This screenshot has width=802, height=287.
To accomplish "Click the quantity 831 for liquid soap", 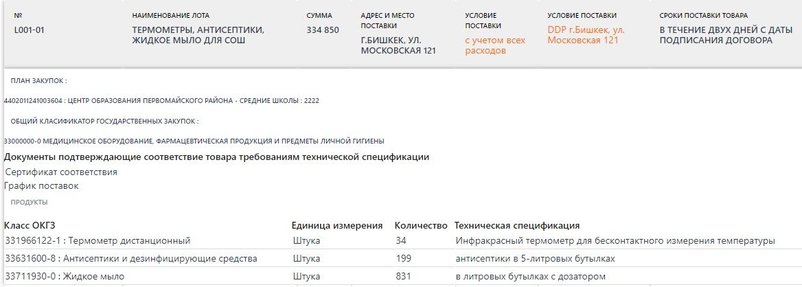I will point(404,276).
